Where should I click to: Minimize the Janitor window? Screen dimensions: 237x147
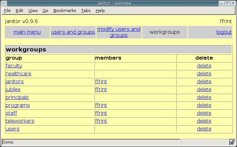pyautogui.click(x=222, y=3)
